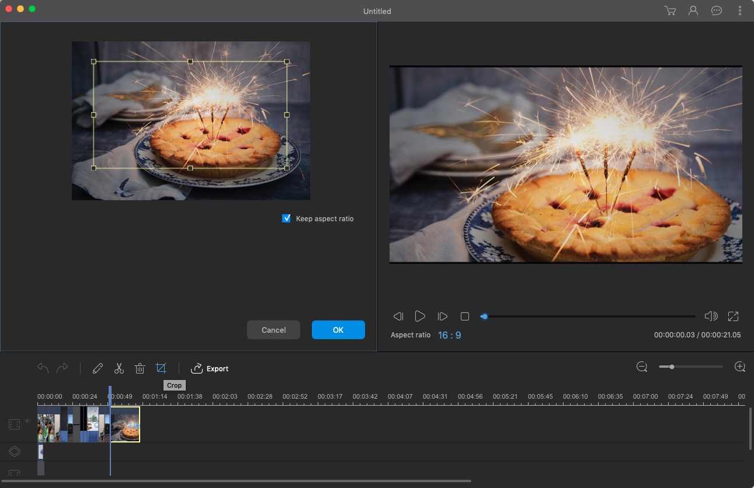Click the video track film icon

(x=14, y=424)
